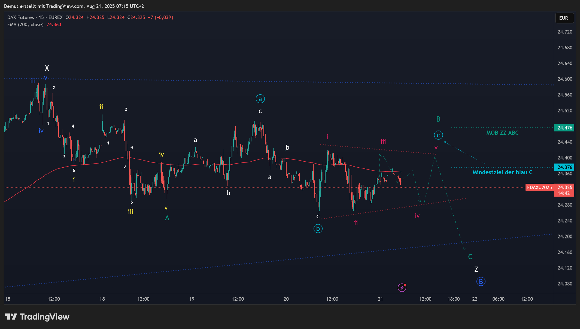The width and height of the screenshot is (580, 329).
Task: Click the circled 'a' wave marker
Action: tap(260, 99)
